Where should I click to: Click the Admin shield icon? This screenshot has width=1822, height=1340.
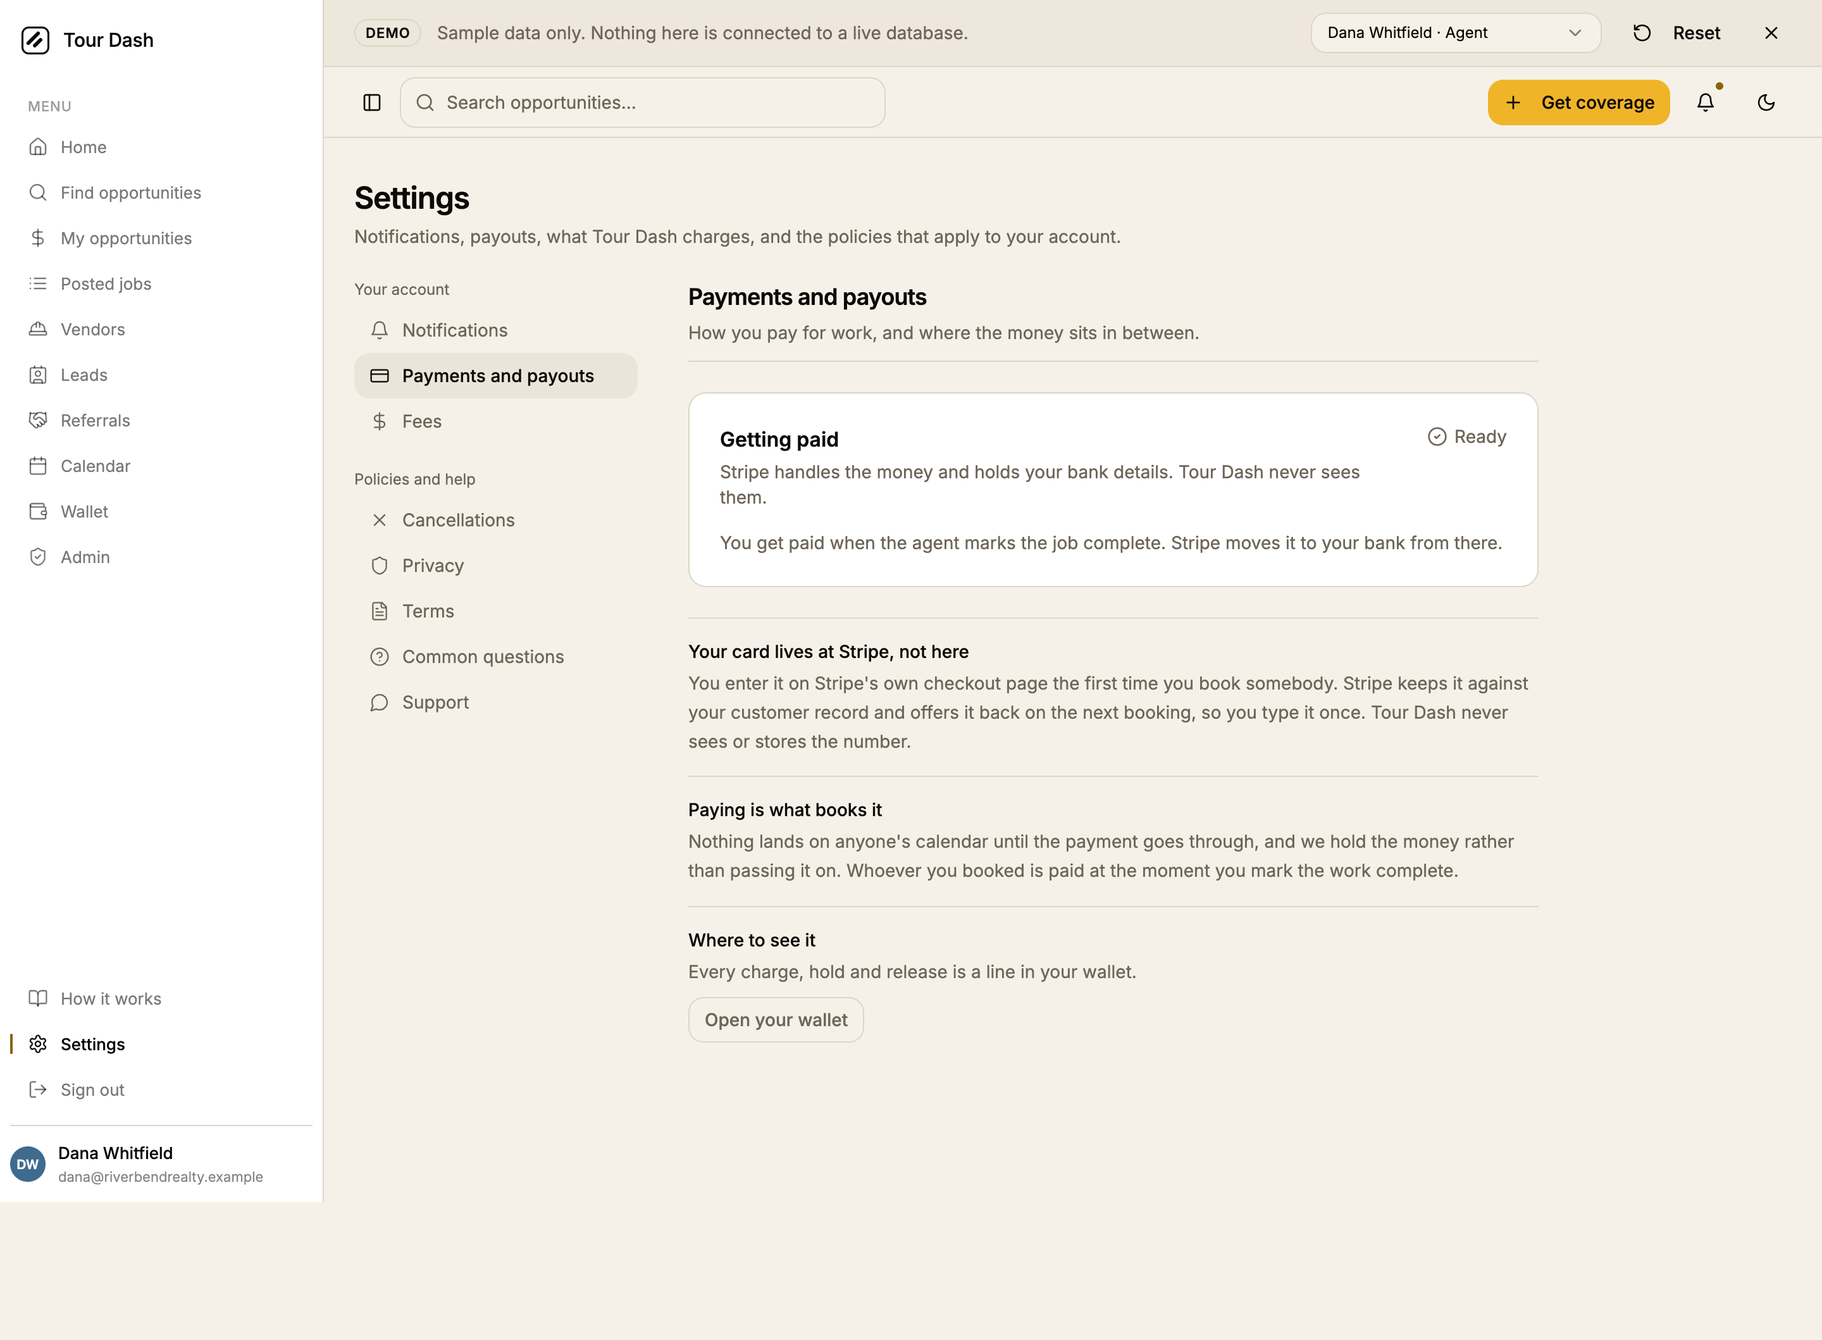pos(38,557)
